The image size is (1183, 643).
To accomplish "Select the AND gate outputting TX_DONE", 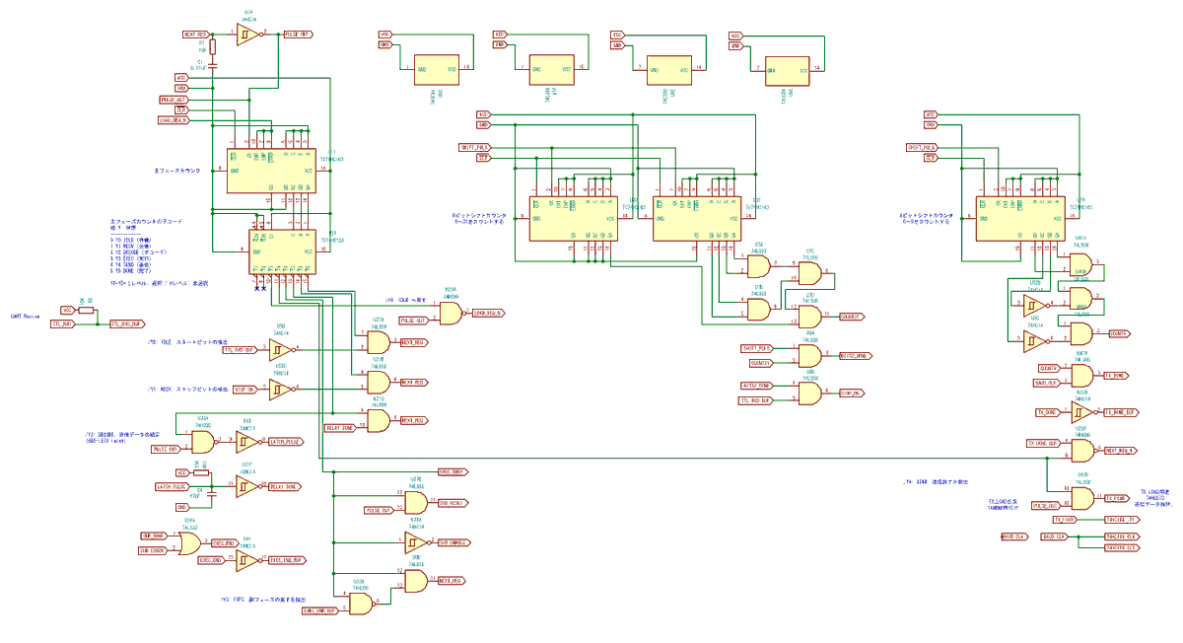I will [1080, 376].
